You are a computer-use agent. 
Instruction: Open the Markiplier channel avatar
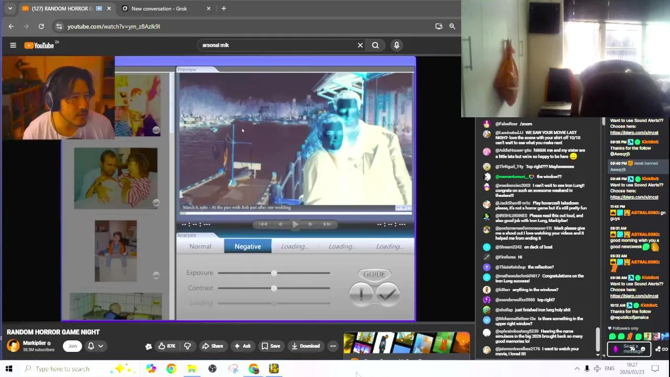click(13, 346)
